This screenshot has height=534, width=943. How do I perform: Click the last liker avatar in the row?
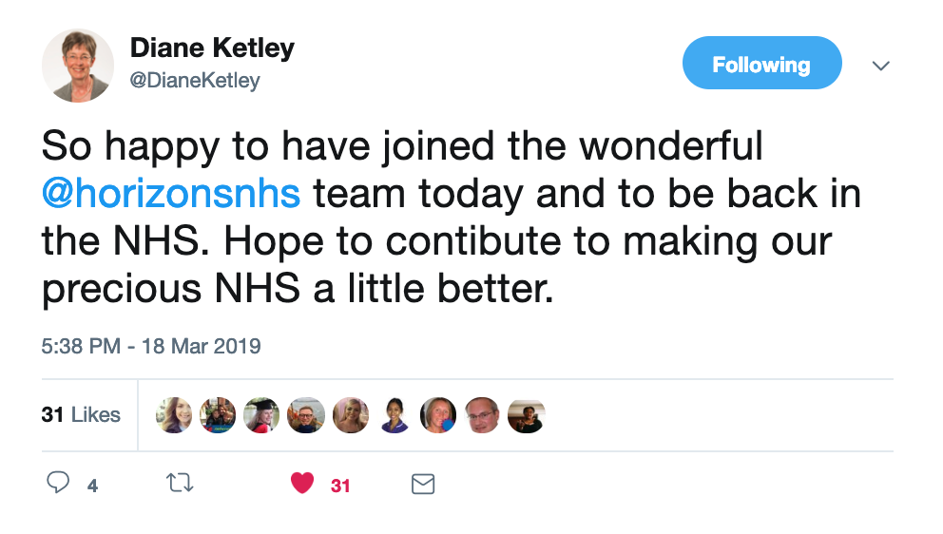click(x=527, y=415)
